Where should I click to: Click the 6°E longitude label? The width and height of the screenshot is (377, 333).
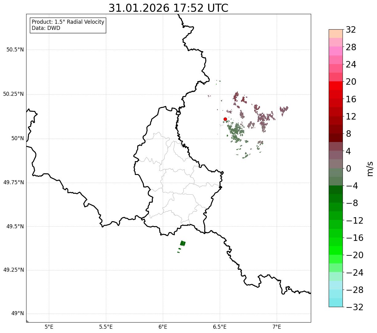pos(163,327)
